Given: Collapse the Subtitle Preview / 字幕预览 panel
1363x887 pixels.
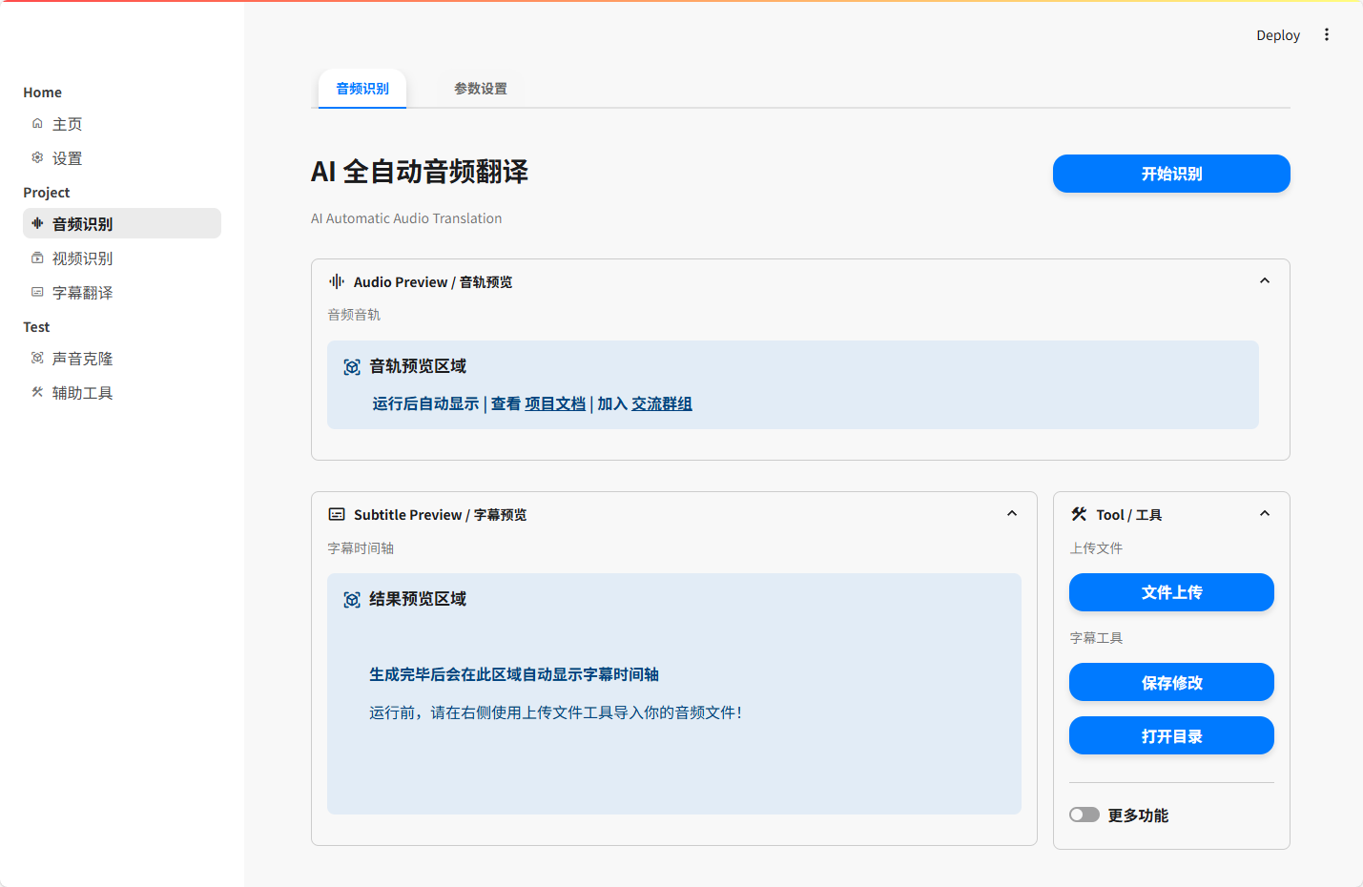Looking at the screenshot, I should tap(1011, 514).
